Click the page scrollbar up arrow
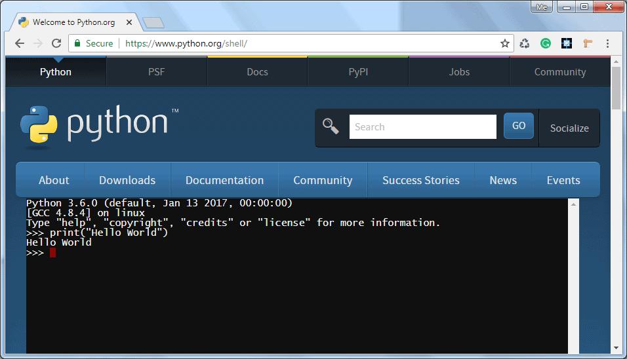Screen dimensions: 627x359 pos(616,62)
